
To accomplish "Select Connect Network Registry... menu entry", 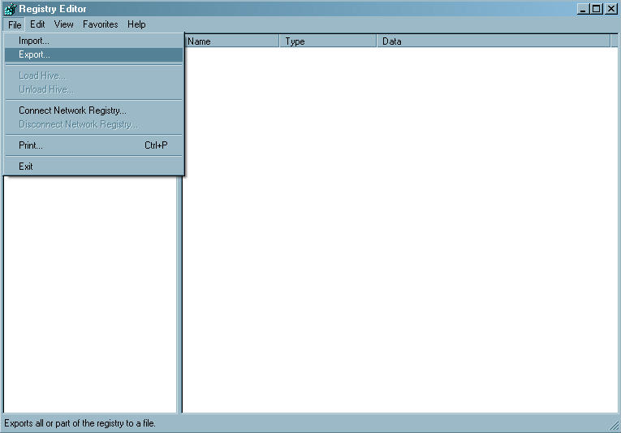I will click(93, 110).
